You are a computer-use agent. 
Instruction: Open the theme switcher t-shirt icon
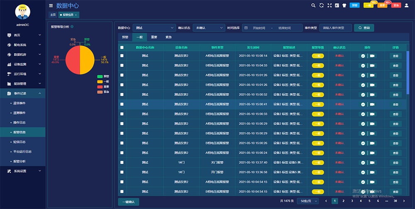point(344,5)
